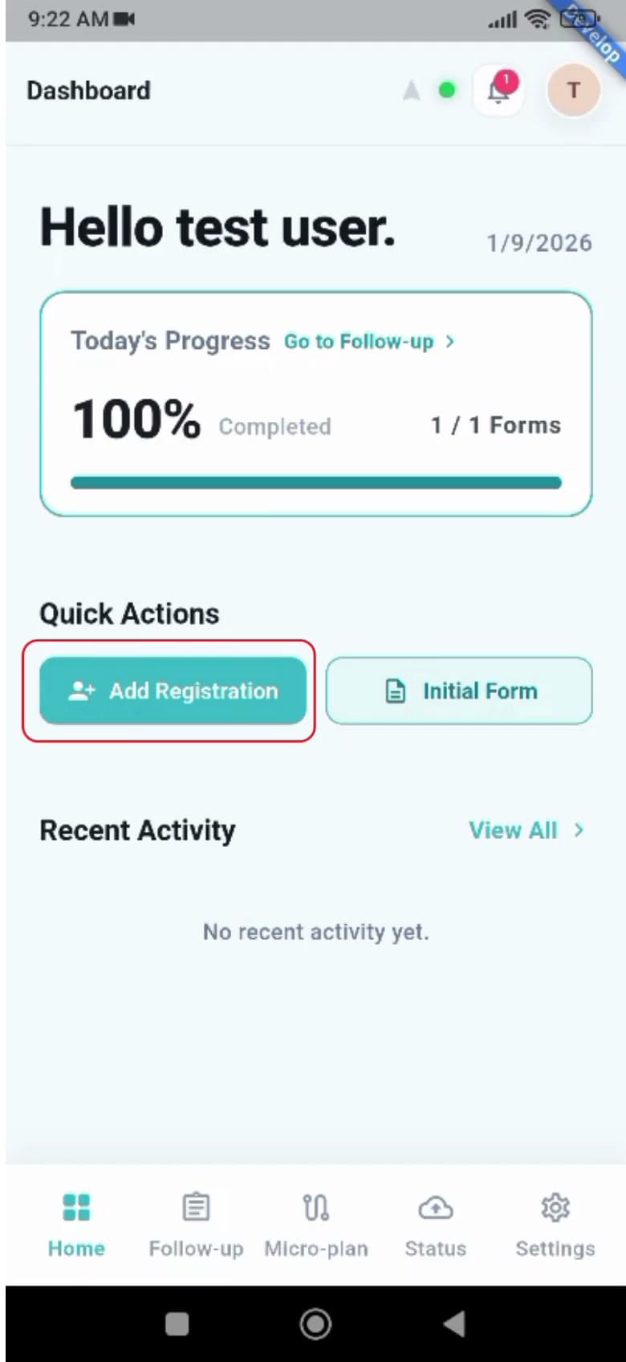
Task: Tap the Home grid icon
Action: [x=76, y=1206]
